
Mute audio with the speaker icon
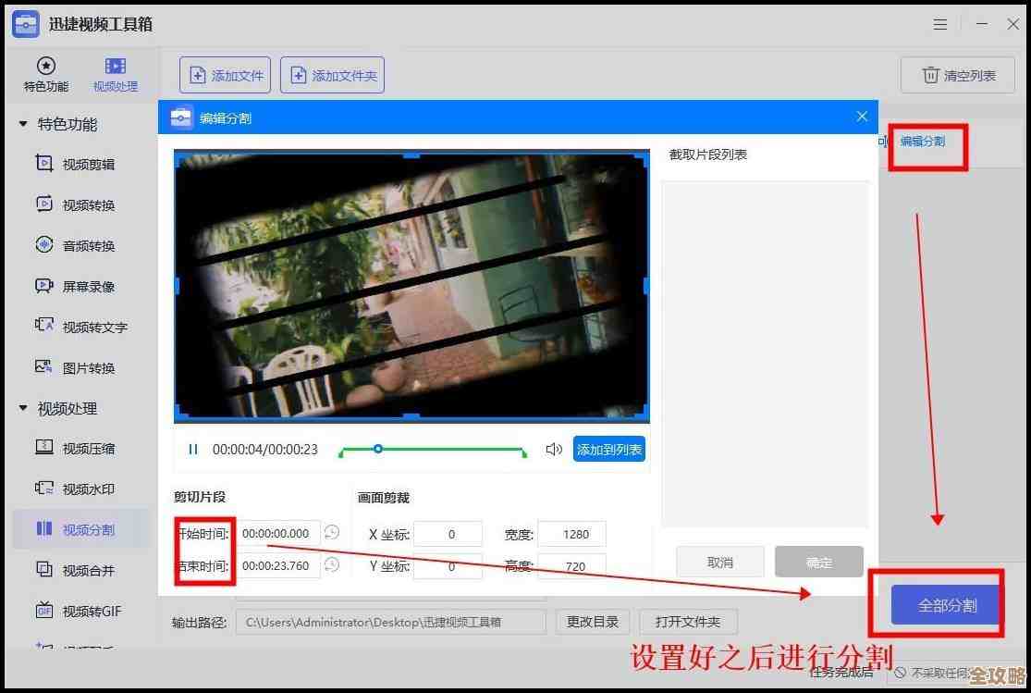coord(553,449)
